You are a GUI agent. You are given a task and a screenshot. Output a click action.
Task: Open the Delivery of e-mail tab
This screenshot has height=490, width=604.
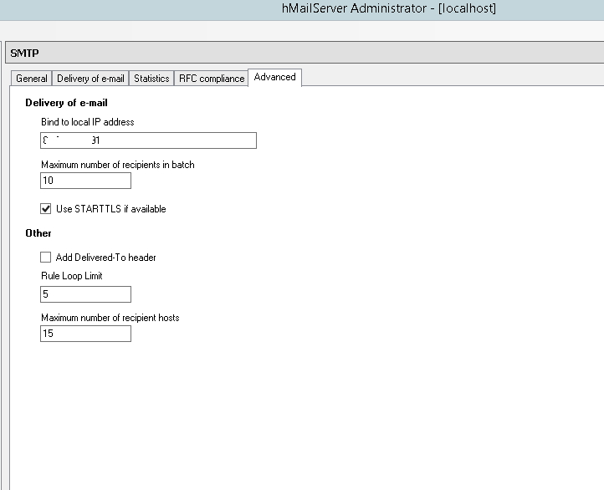click(x=90, y=79)
